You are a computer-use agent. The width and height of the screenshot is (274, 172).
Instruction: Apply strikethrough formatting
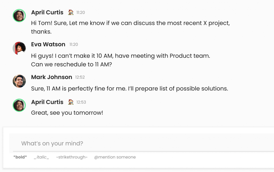pos(71,157)
